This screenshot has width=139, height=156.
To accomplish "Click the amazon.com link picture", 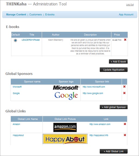I will coord(65,127).
